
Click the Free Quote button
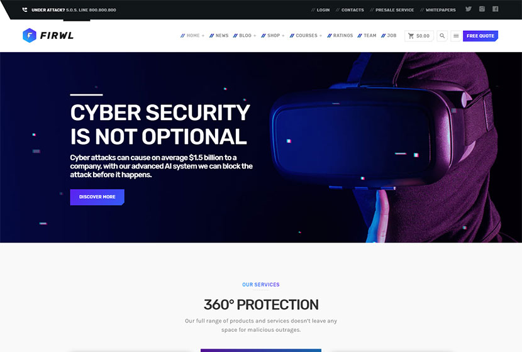(x=480, y=36)
